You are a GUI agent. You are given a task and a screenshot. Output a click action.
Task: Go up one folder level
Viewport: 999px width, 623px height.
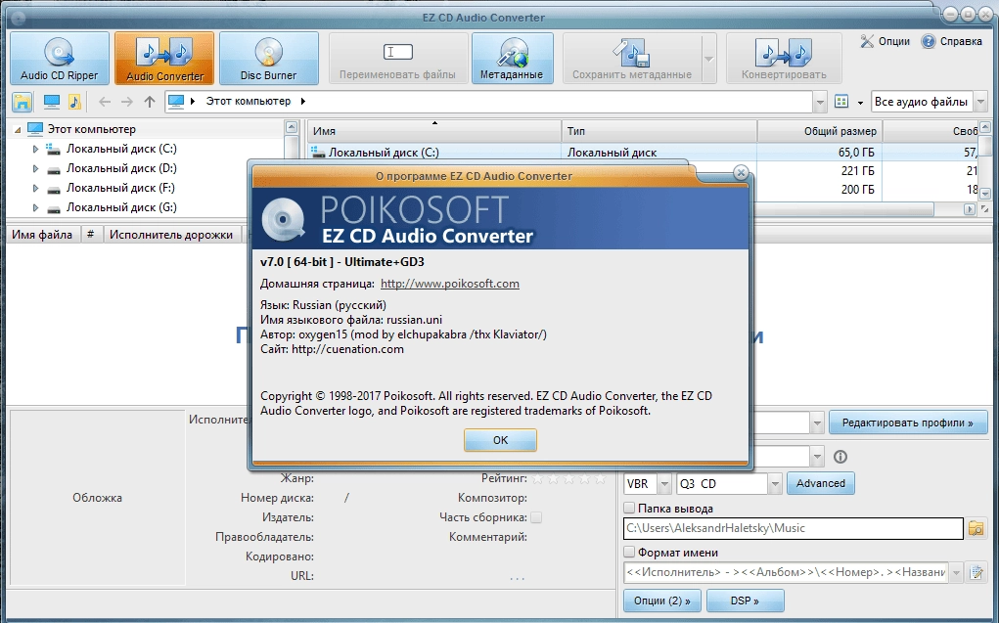tap(149, 102)
